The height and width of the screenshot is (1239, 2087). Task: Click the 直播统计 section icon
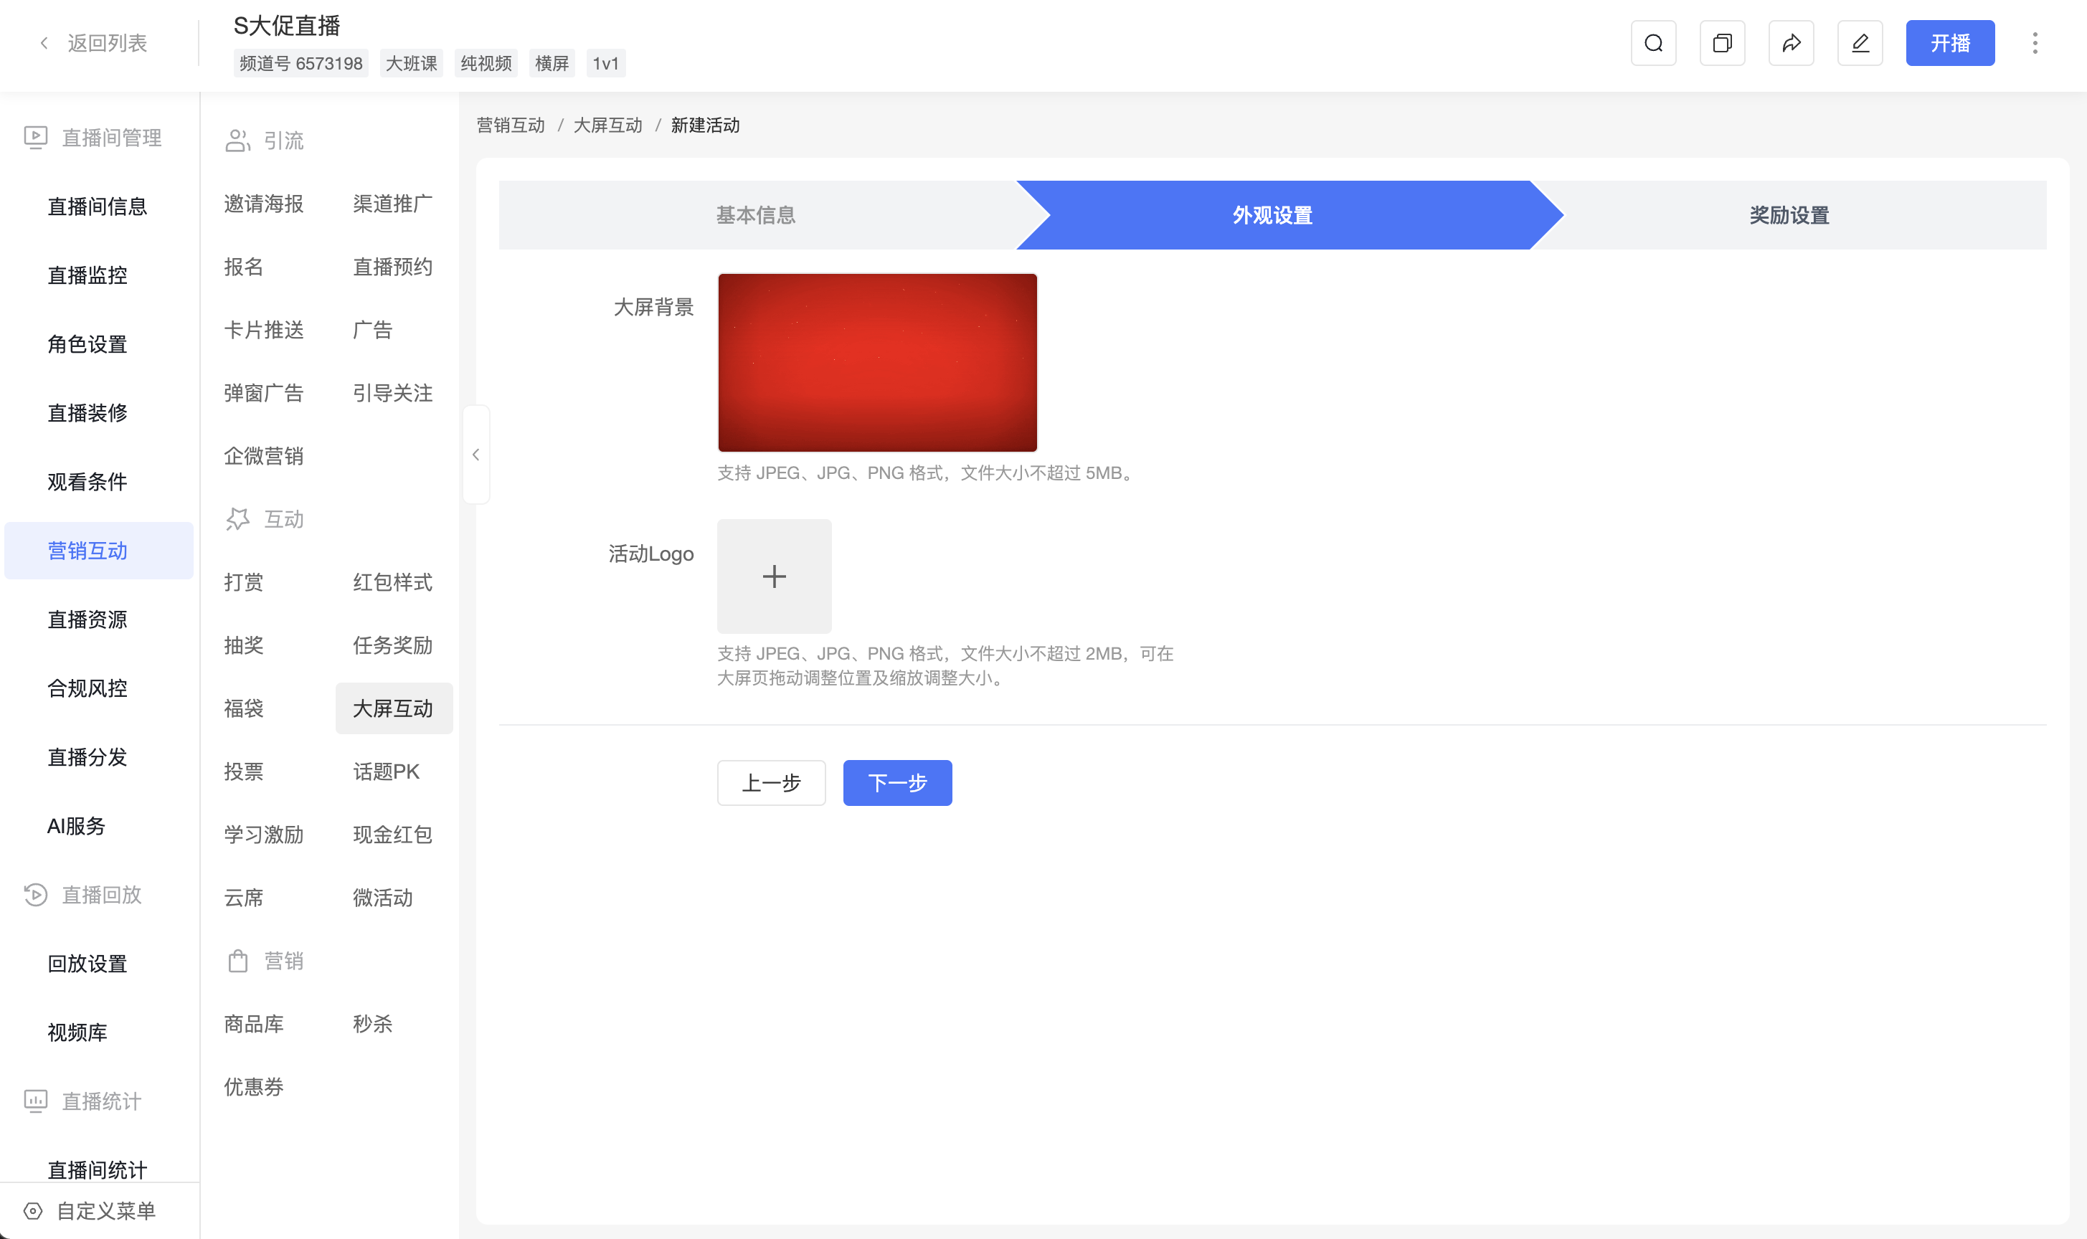point(35,1101)
